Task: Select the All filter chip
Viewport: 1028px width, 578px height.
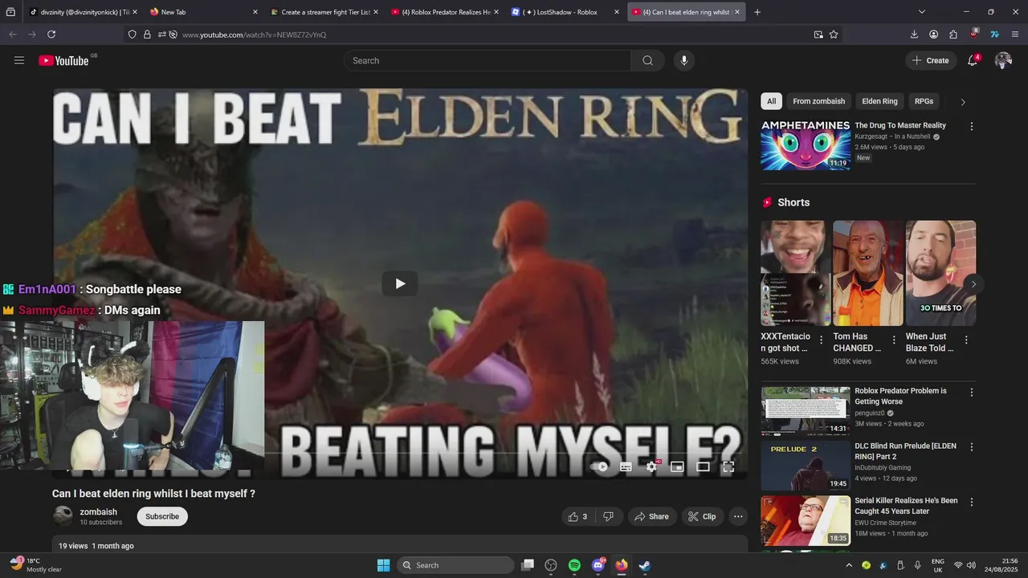Action: click(x=771, y=101)
